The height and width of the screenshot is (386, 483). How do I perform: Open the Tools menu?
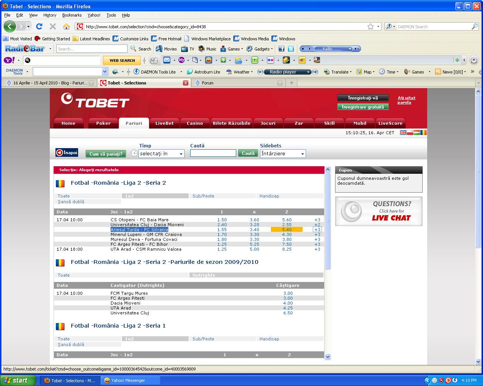click(x=111, y=15)
